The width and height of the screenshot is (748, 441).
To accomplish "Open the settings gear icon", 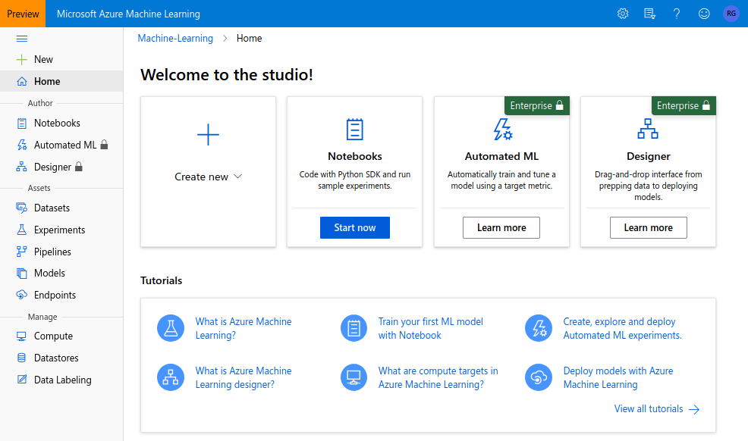I will 623,14.
